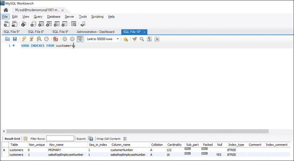This screenshot has height=161, width=294.
Task: Toggle continue-on-error red circles button
Action: pyautogui.click(x=56, y=39)
